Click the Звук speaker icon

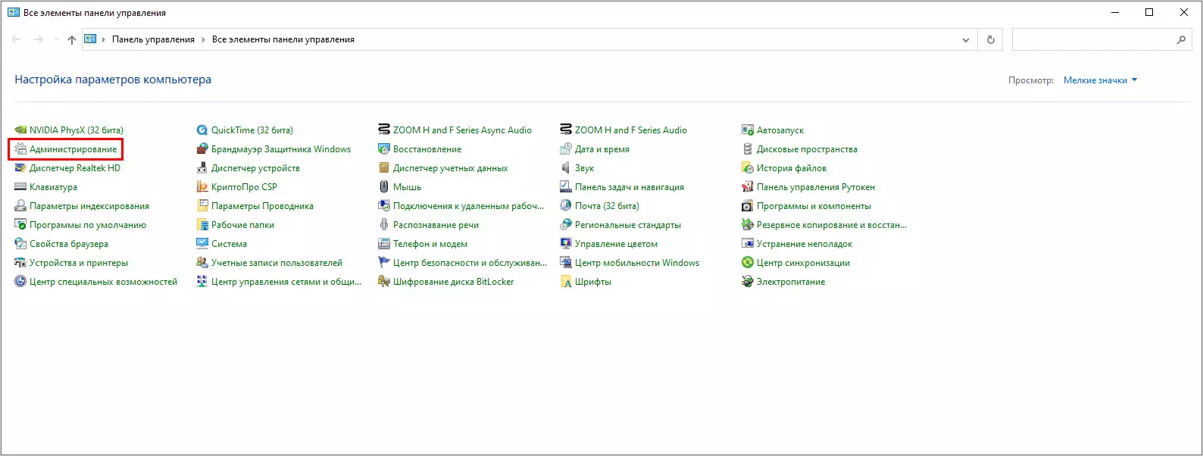coord(566,168)
